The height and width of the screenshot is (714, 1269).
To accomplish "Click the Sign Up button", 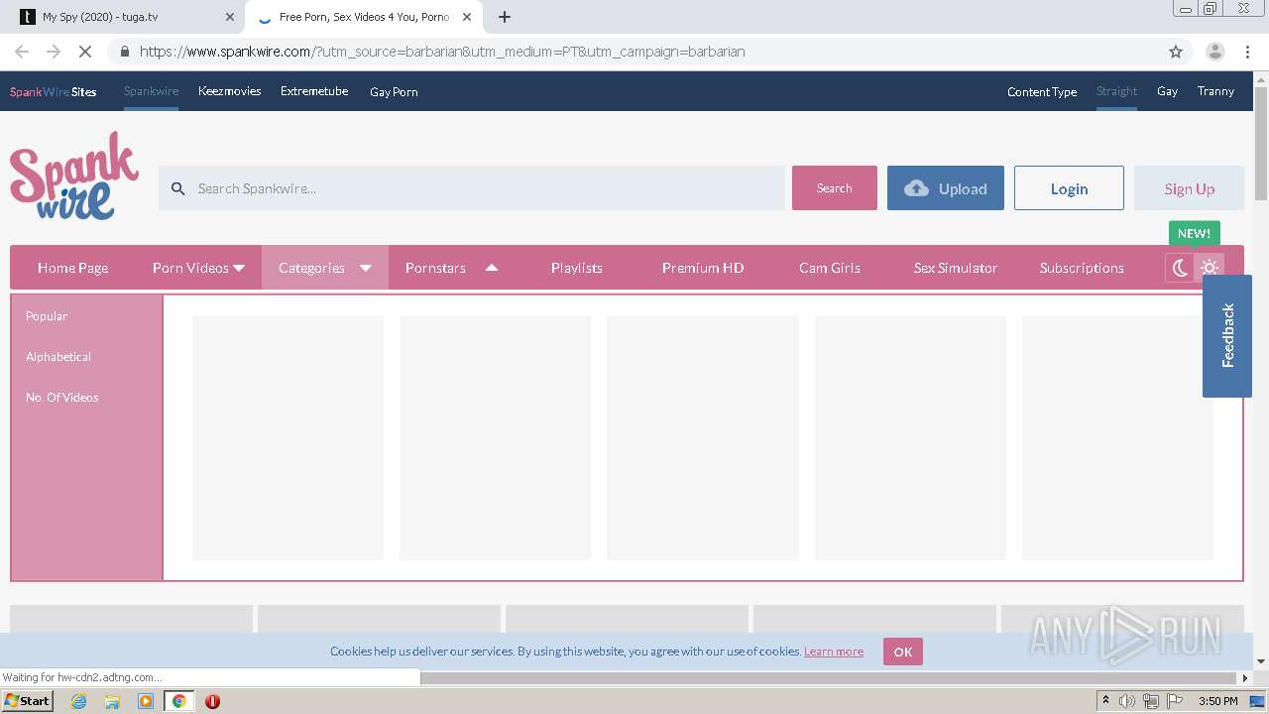I will coord(1189,188).
